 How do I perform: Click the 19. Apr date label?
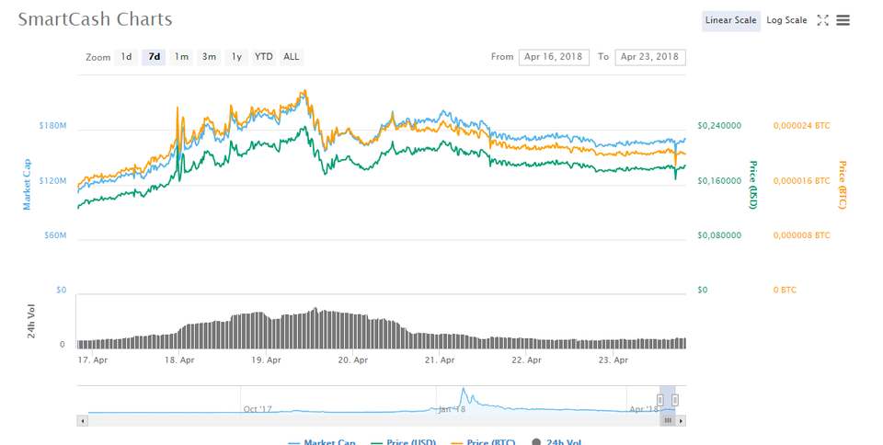pos(266,360)
